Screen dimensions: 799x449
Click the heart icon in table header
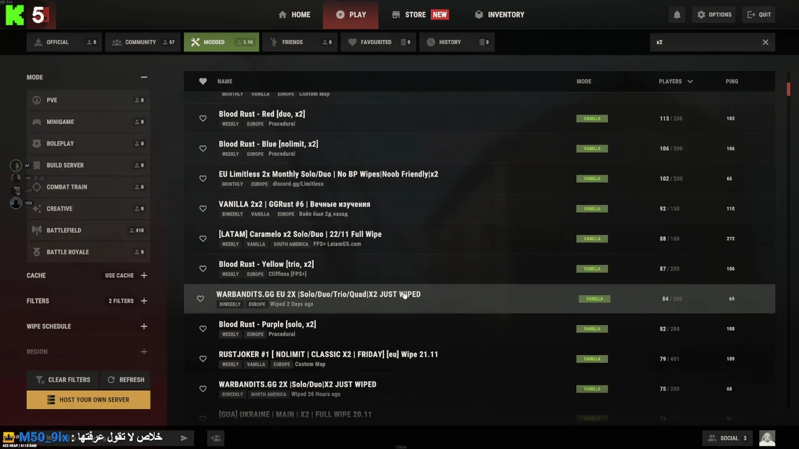pos(203,81)
